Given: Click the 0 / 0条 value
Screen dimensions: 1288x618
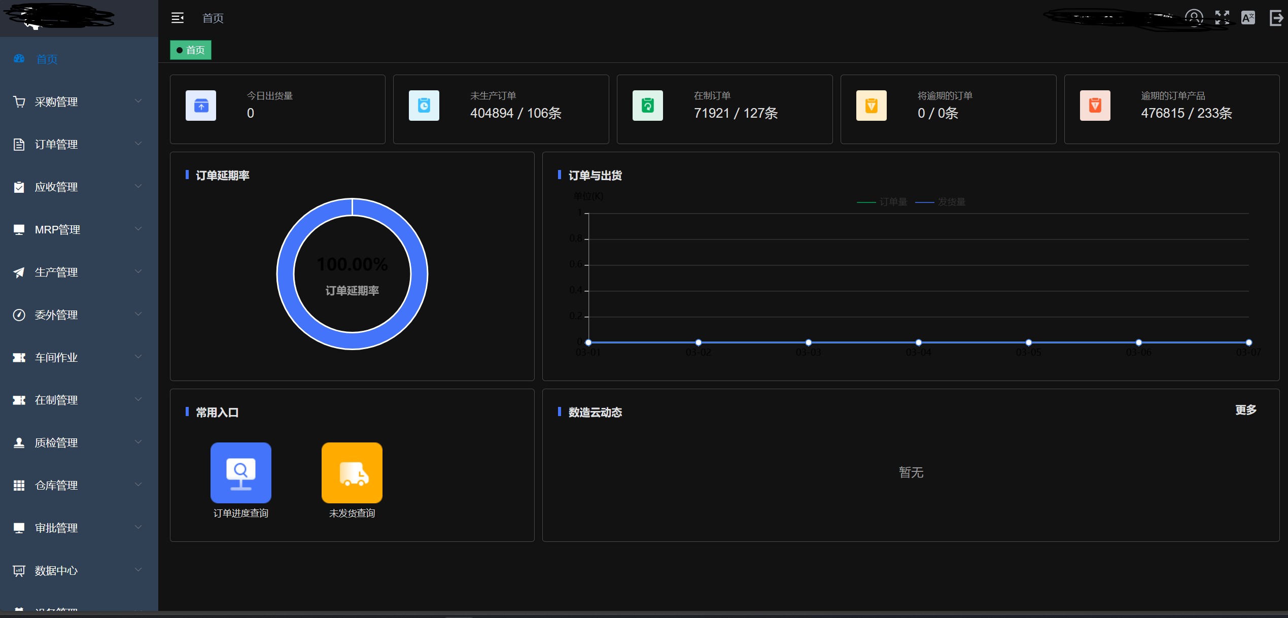Looking at the screenshot, I should 938,113.
